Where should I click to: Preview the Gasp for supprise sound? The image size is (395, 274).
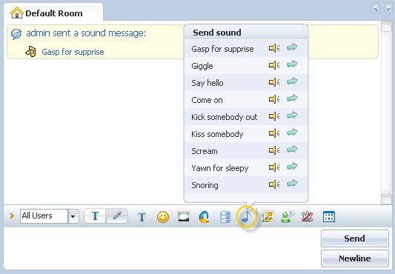pyautogui.click(x=274, y=48)
